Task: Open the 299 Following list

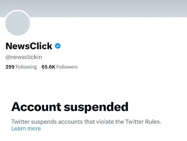Action: coord(21,67)
